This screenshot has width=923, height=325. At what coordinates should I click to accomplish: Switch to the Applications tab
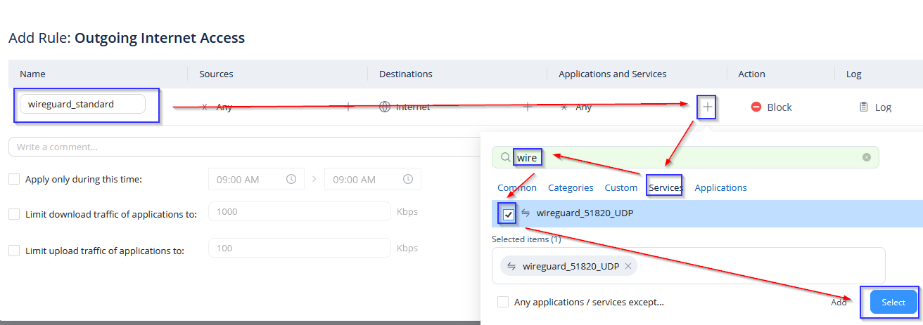point(720,187)
